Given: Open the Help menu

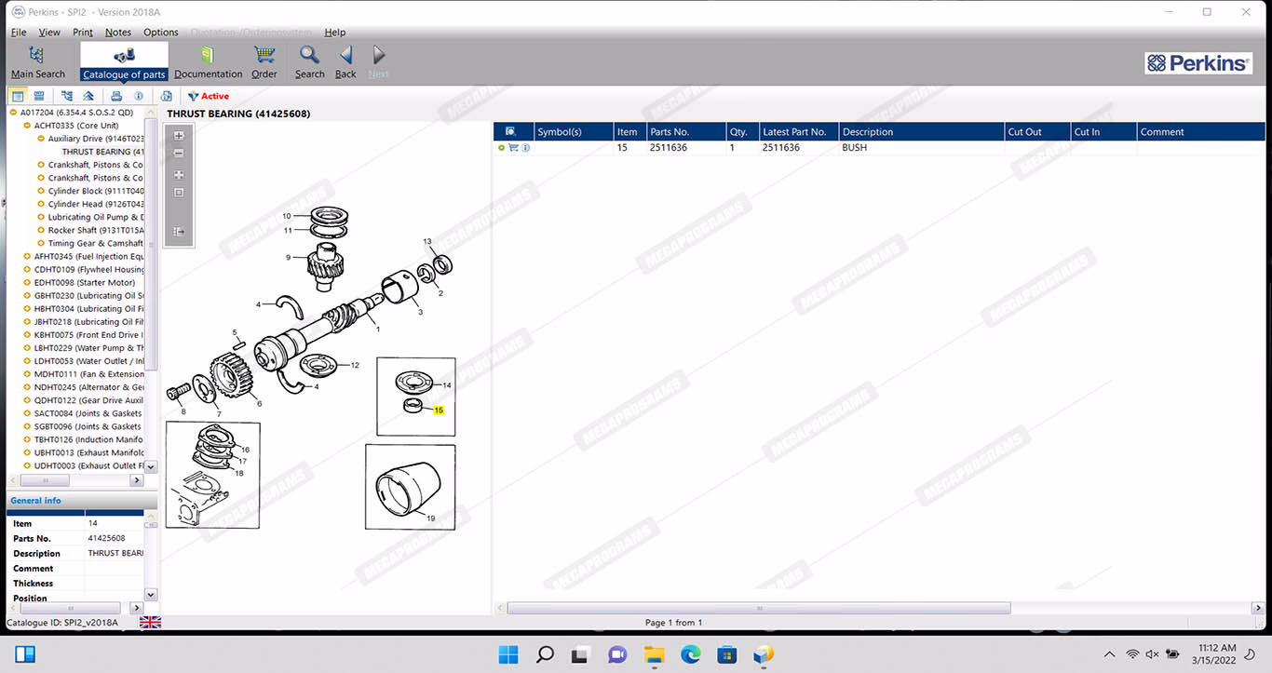Looking at the screenshot, I should click(x=334, y=32).
